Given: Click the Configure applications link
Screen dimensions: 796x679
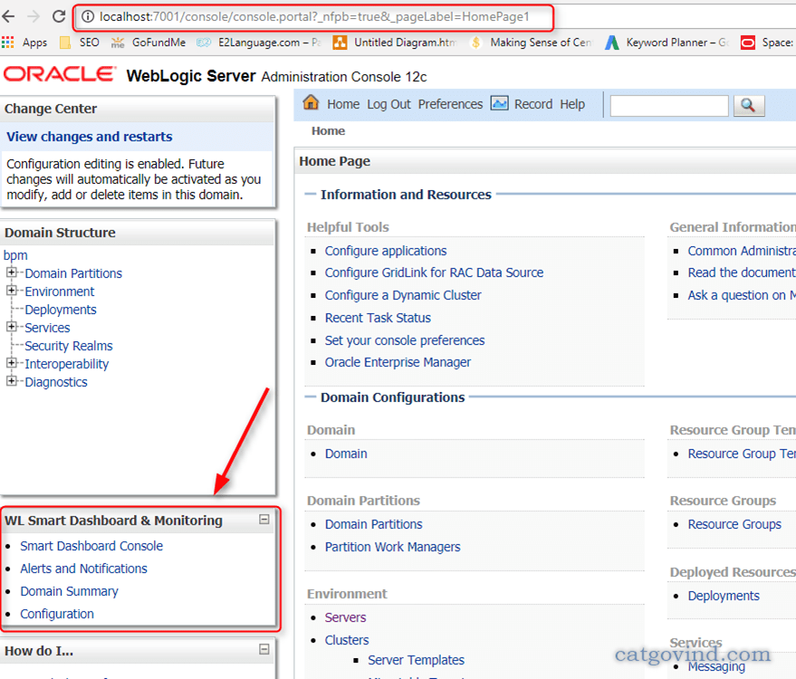Looking at the screenshot, I should pos(385,251).
